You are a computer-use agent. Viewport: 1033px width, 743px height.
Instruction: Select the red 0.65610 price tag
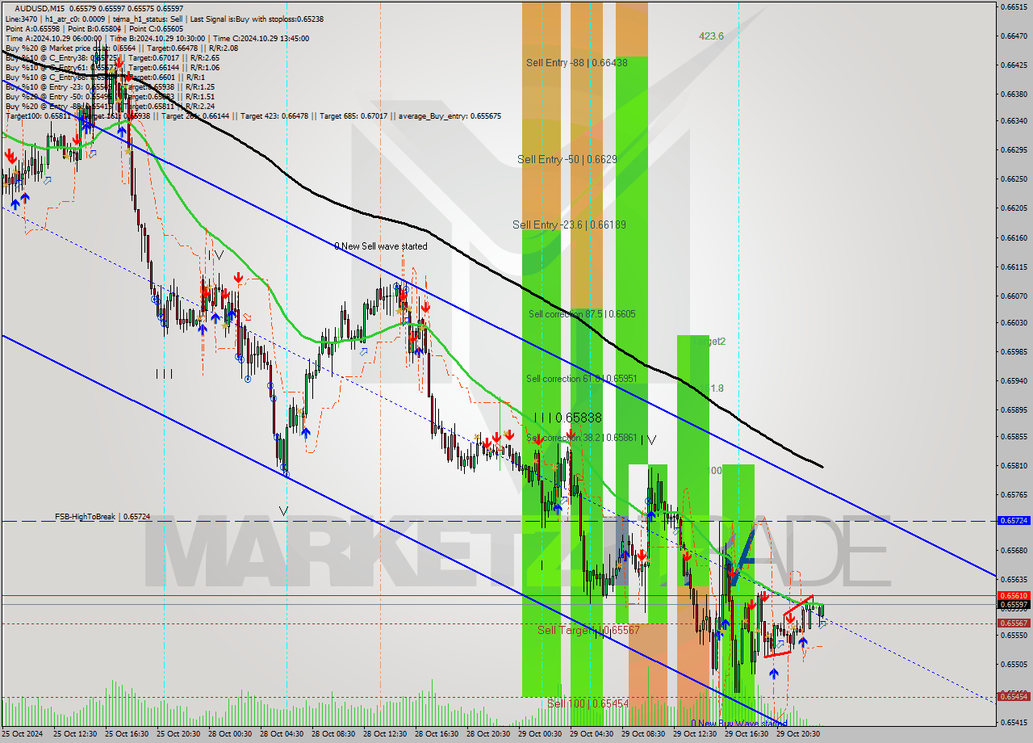pyautogui.click(x=1014, y=596)
